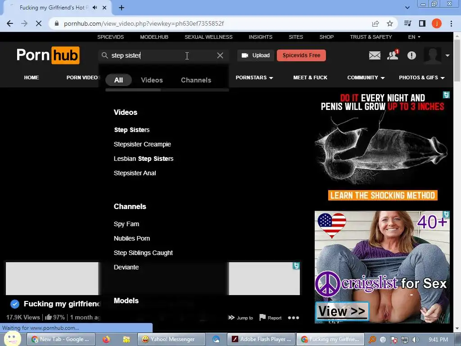
Task: Bookmark this page with the star icon
Action: coord(390,23)
